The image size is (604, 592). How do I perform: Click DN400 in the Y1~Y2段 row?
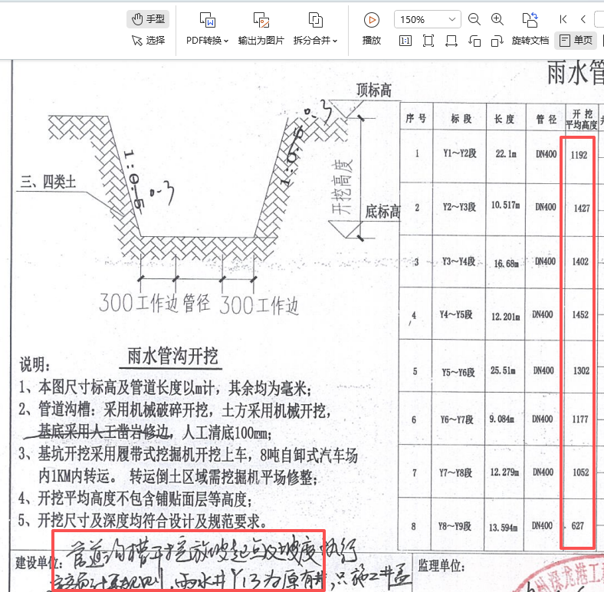(x=547, y=154)
